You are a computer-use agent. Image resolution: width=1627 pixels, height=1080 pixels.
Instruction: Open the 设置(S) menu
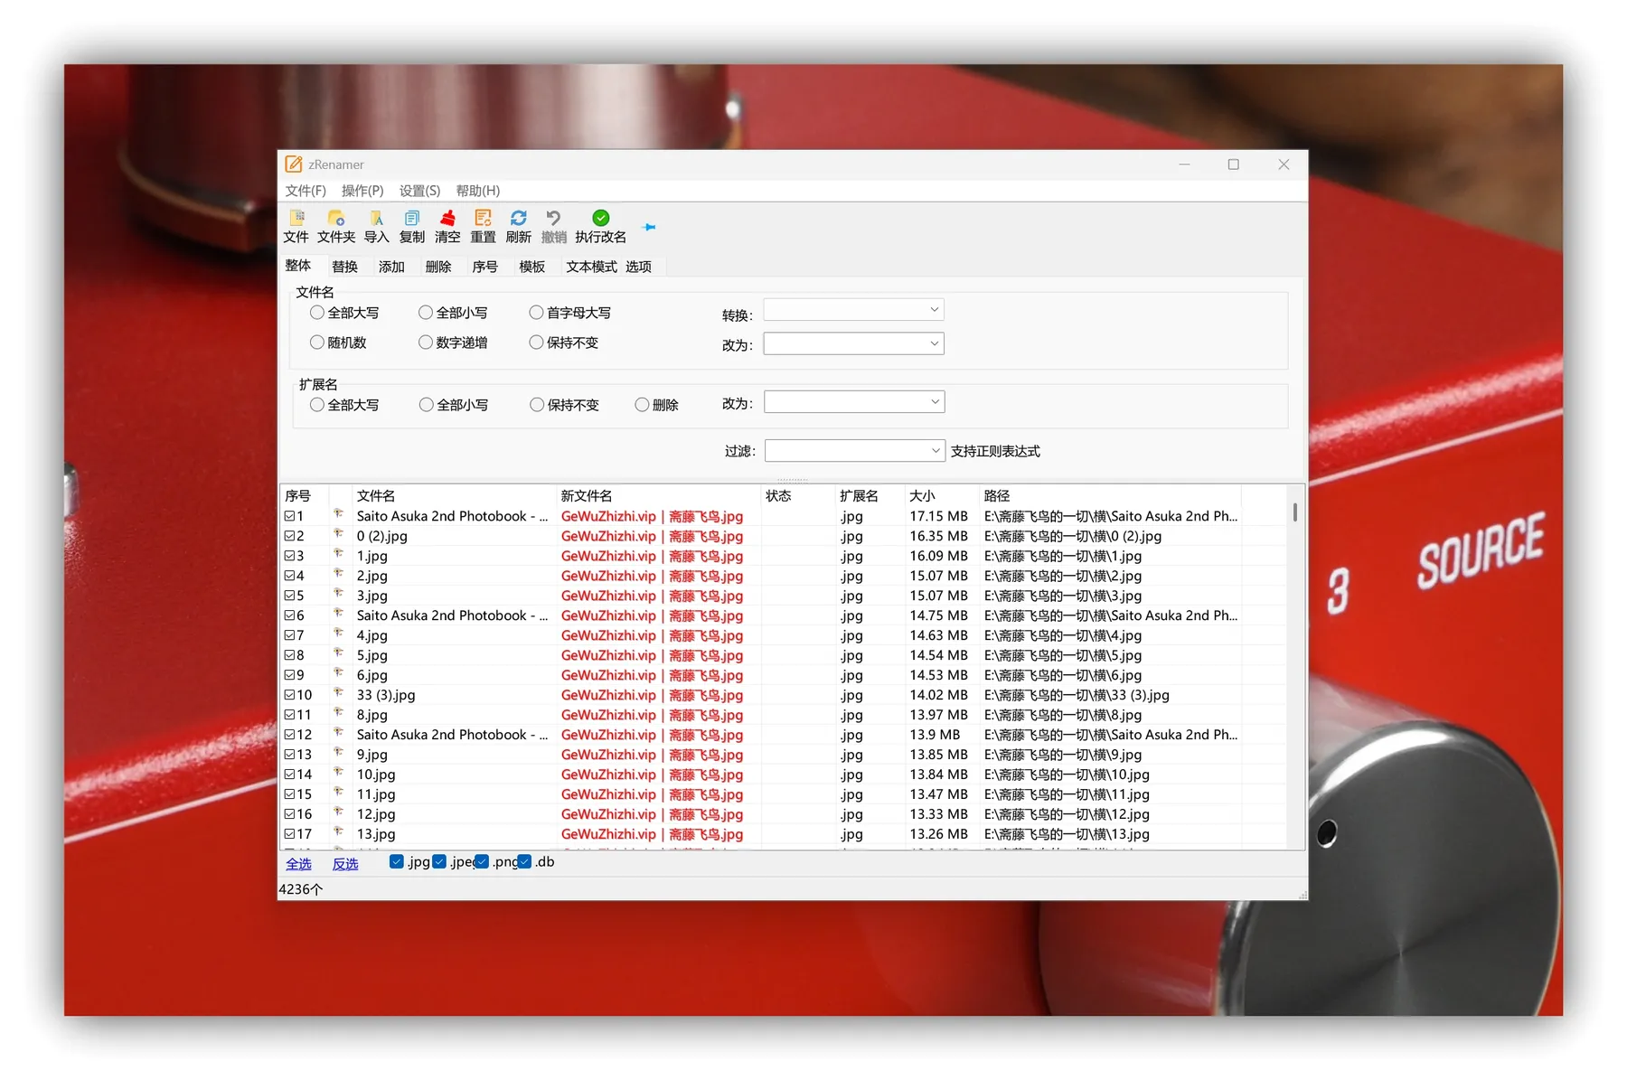(419, 191)
